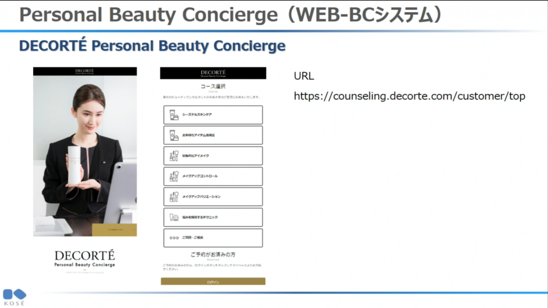
Task: Click the skincare bottle icon beside シーズナルスキンケア
Action: (174, 114)
